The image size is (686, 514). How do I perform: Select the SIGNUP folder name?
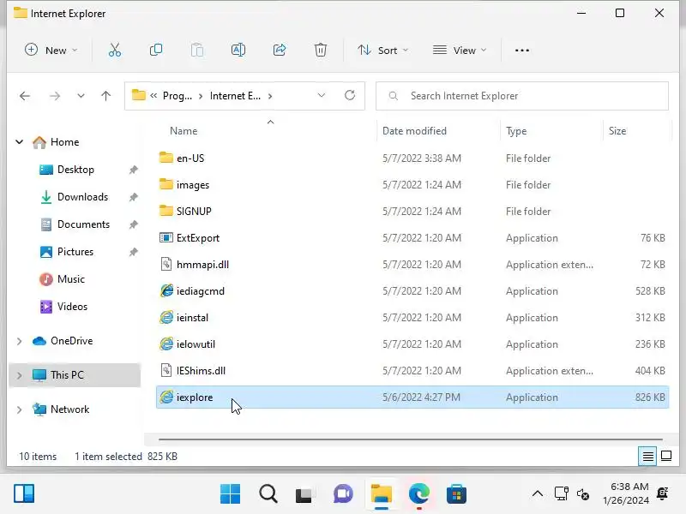pos(194,211)
